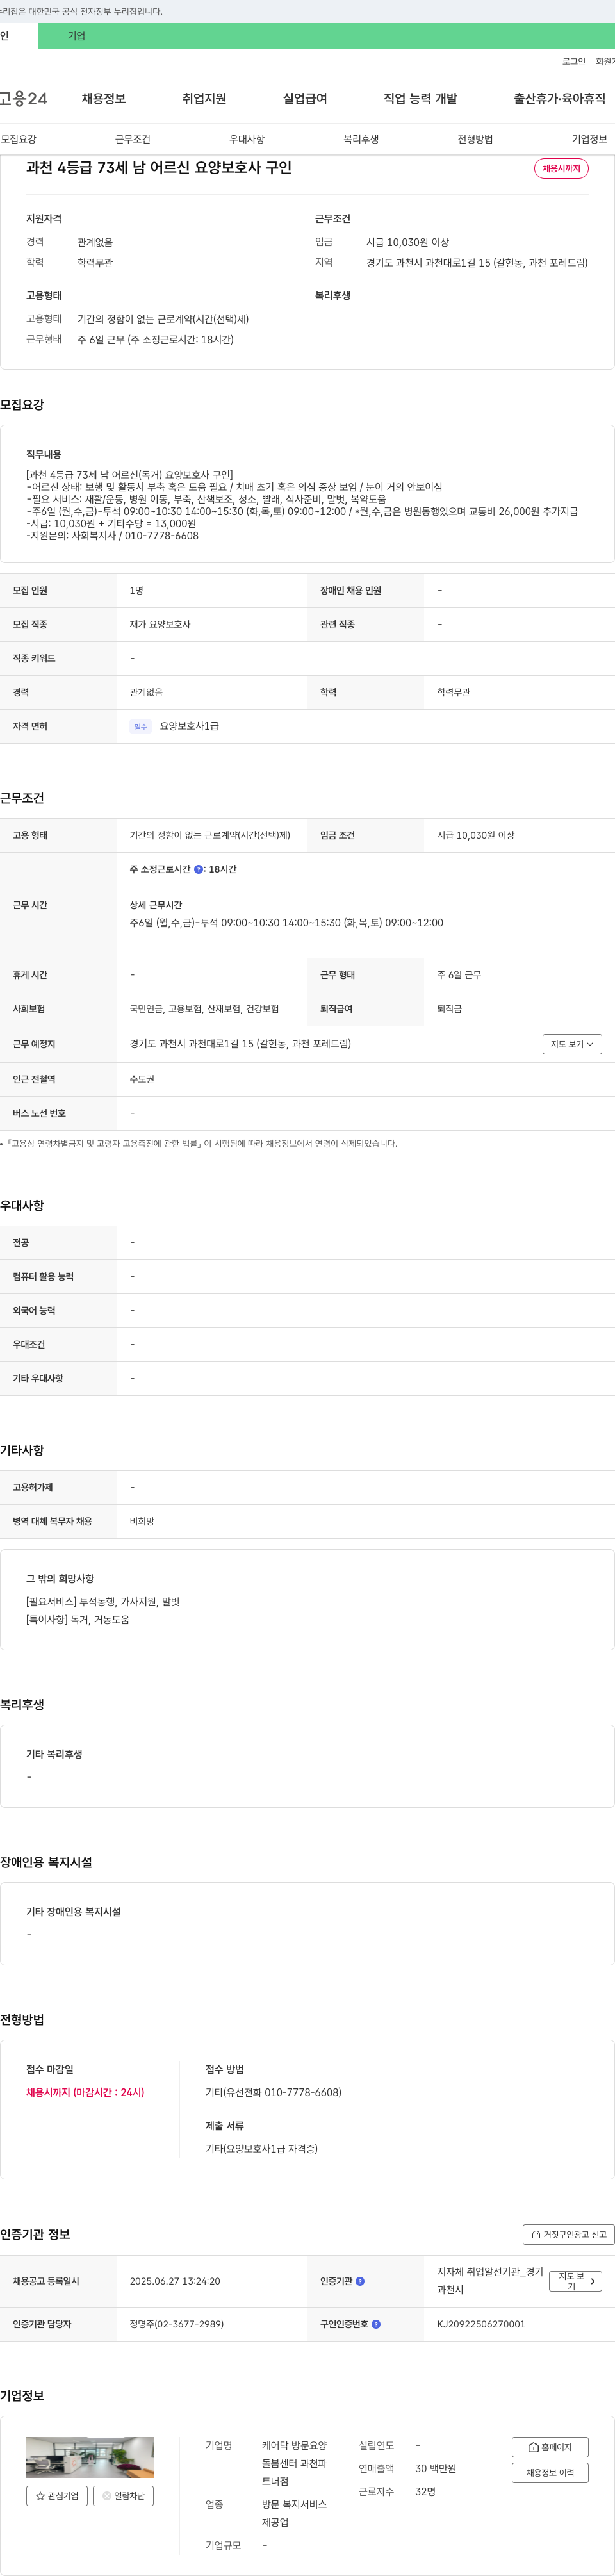The image size is (615, 2576).
Task: Open the 취업지원 menu
Action: (204, 99)
